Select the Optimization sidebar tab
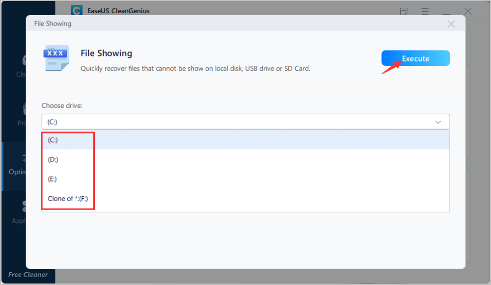The height and width of the screenshot is (285, 491). coord(16,166)
